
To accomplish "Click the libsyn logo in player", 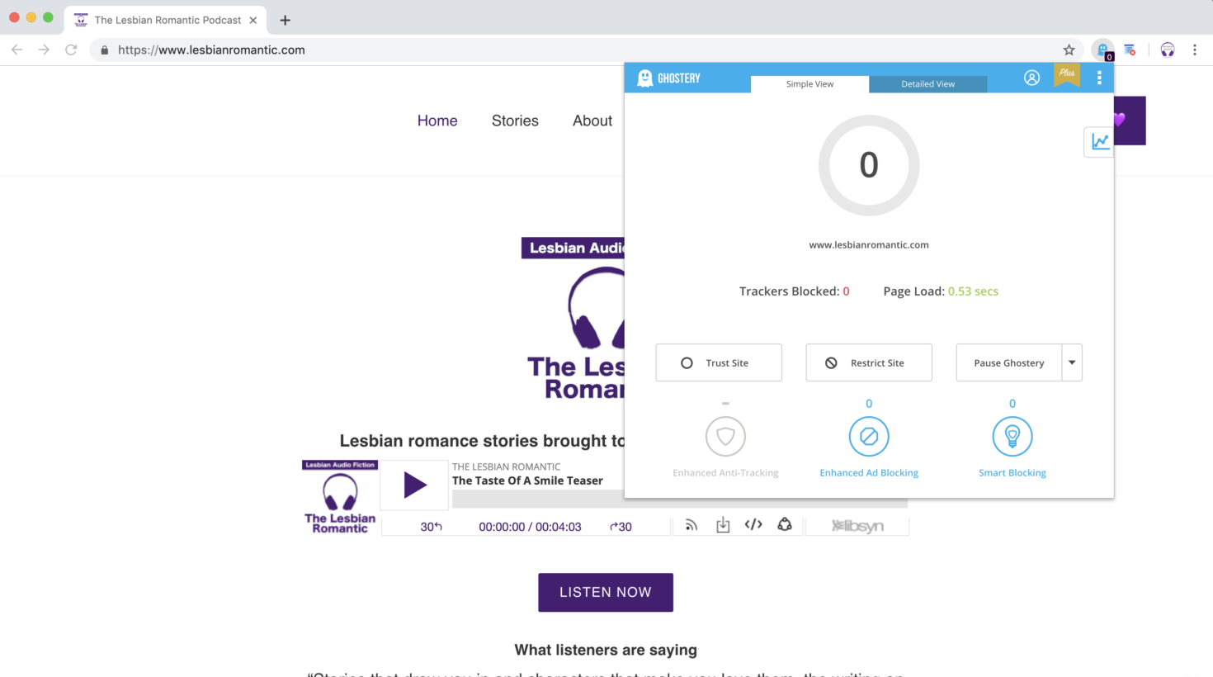I will point(857,526).
